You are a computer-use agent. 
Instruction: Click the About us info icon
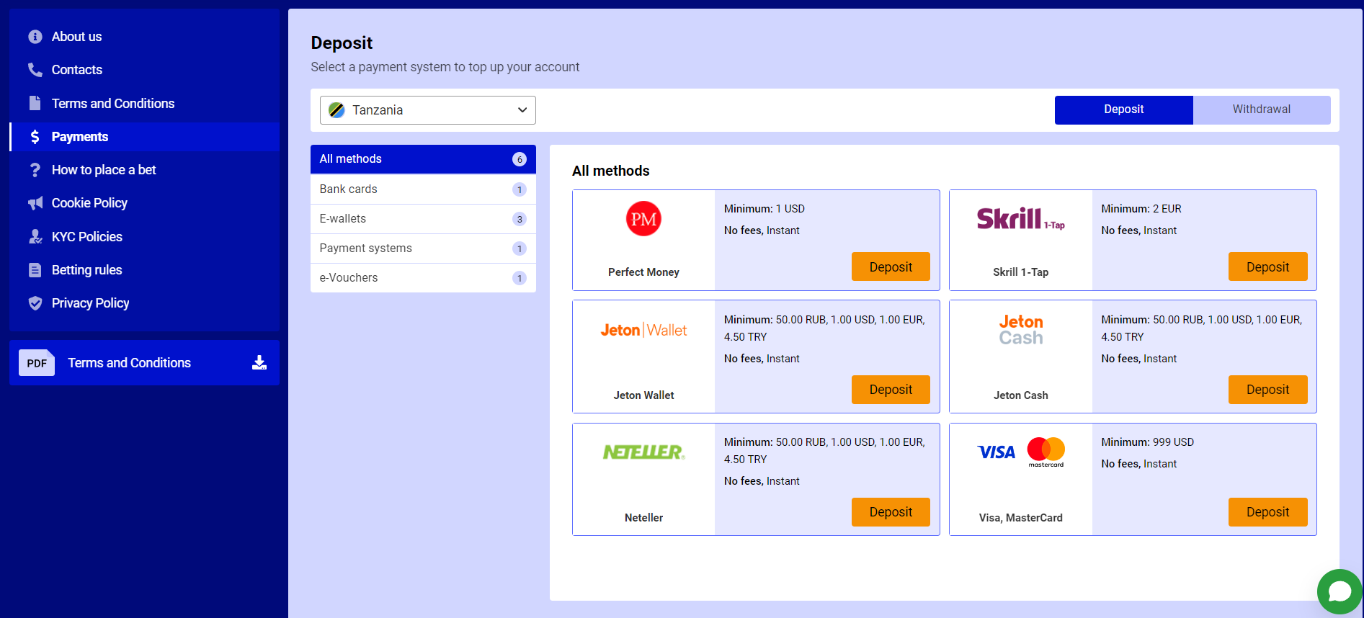(x=35, y=37)
